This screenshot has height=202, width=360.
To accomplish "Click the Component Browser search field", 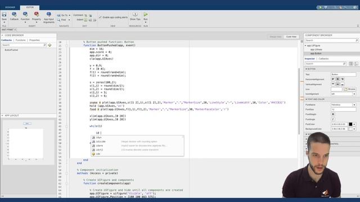I will (331, 40).
